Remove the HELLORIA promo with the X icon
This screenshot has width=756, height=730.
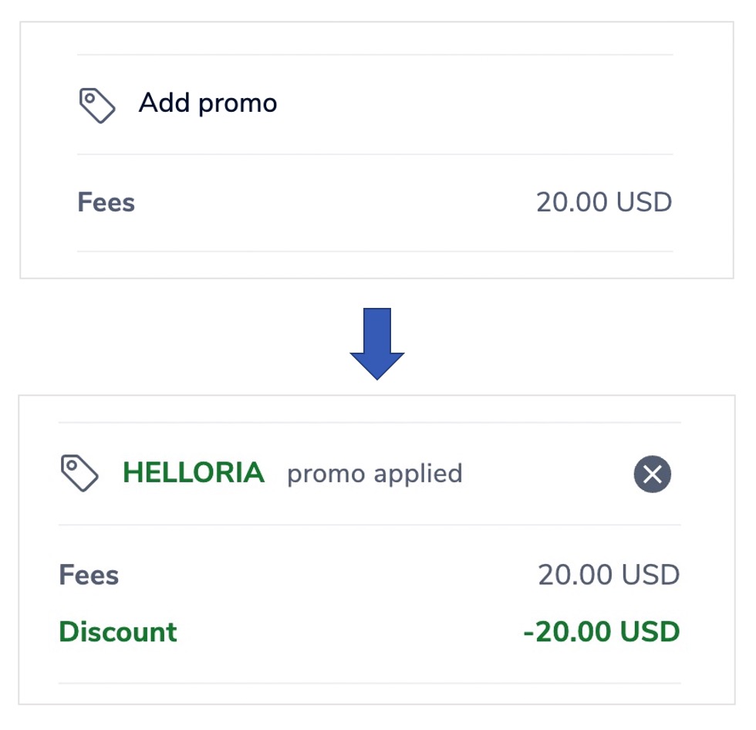pos(653,474)
